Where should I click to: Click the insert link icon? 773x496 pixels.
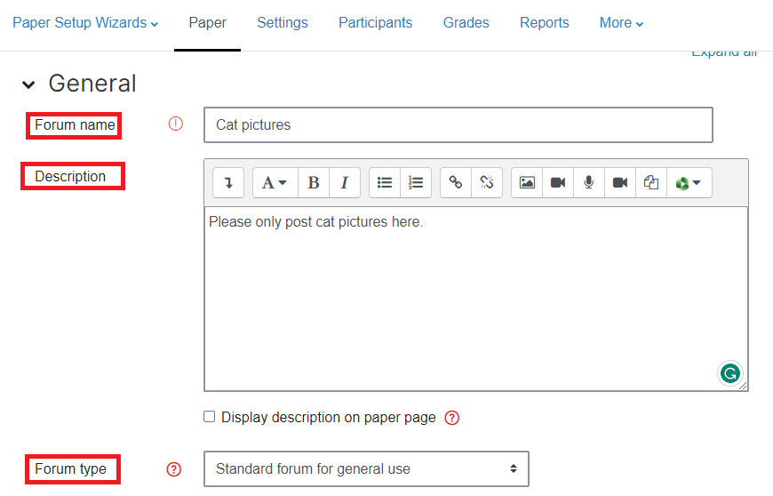(x=456, y=182)
